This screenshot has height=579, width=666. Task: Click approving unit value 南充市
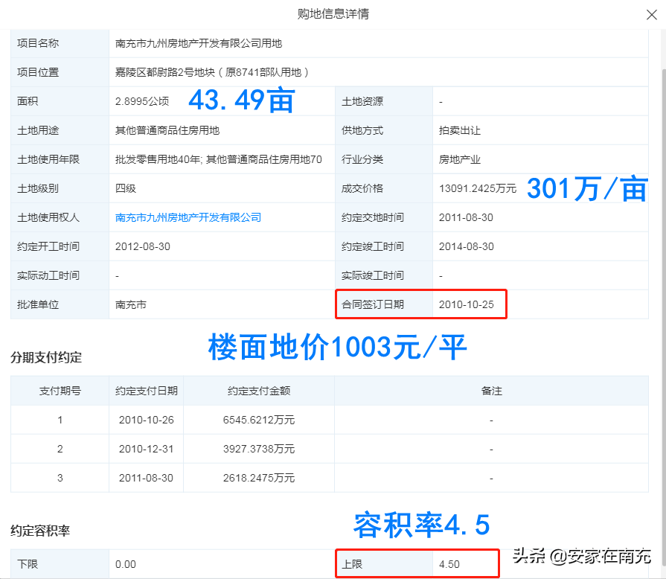tap(131, 304)
